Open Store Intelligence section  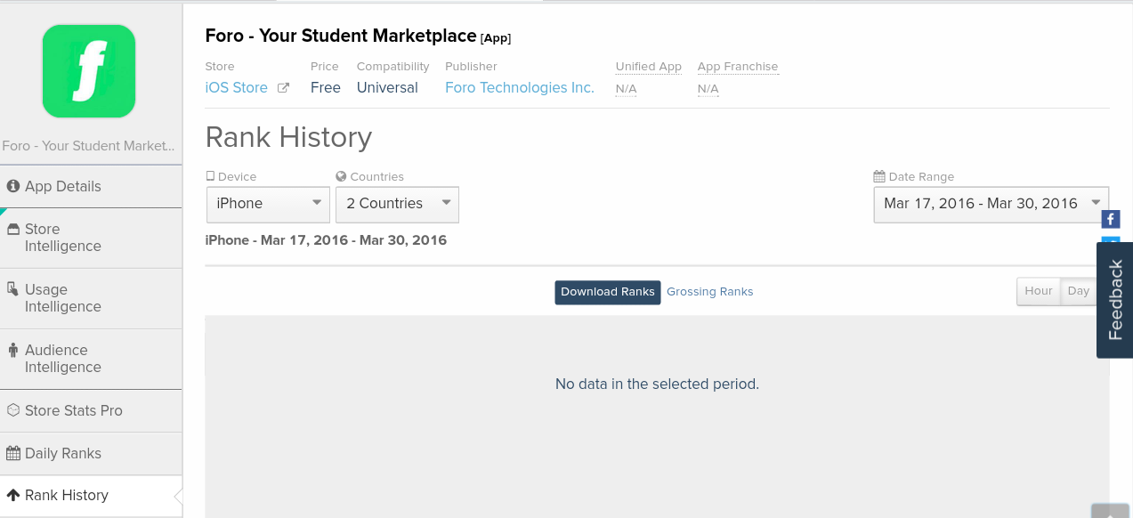[x=62, y=238]
